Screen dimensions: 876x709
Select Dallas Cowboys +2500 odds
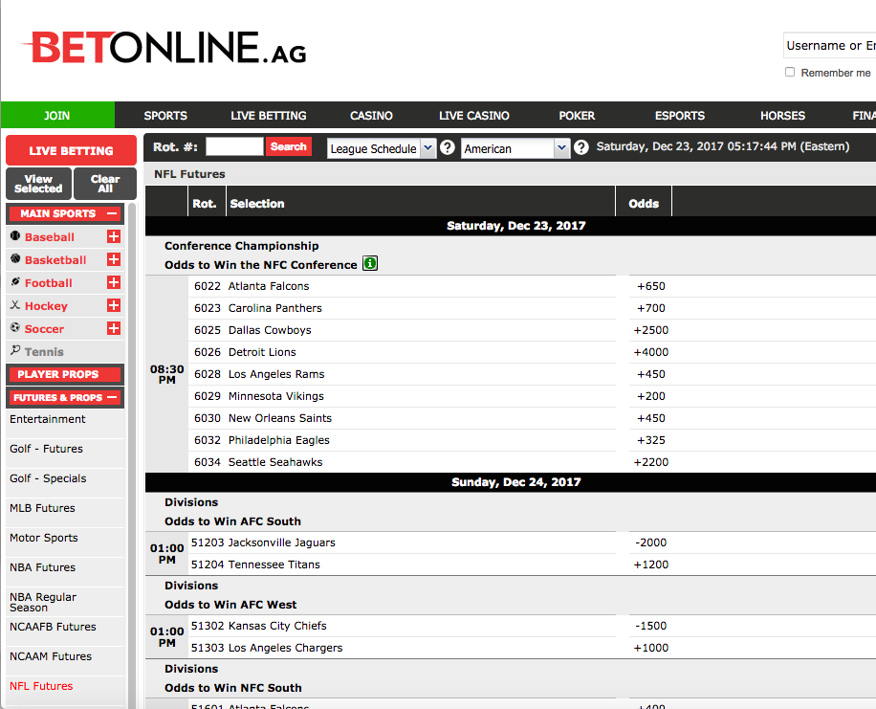pos(651,330)
